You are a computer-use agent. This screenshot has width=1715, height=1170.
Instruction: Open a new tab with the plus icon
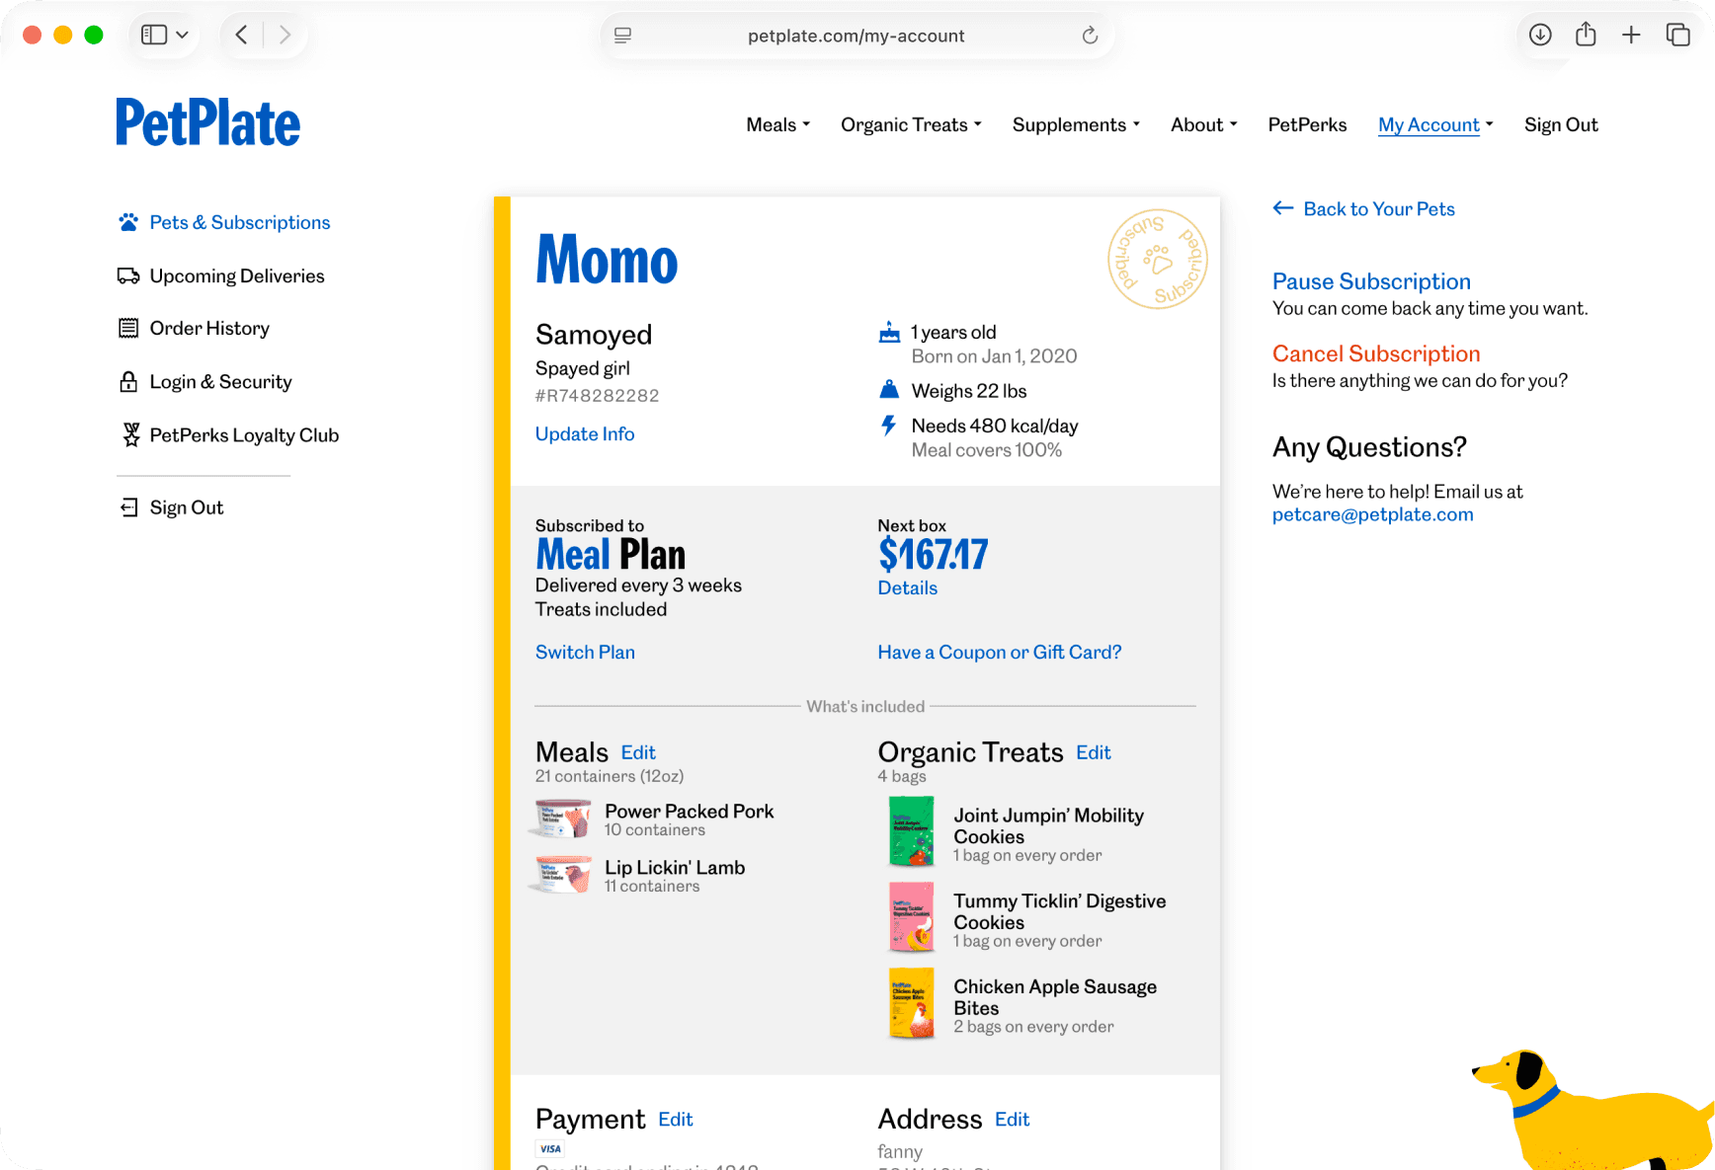click(x=1631, y=35)
